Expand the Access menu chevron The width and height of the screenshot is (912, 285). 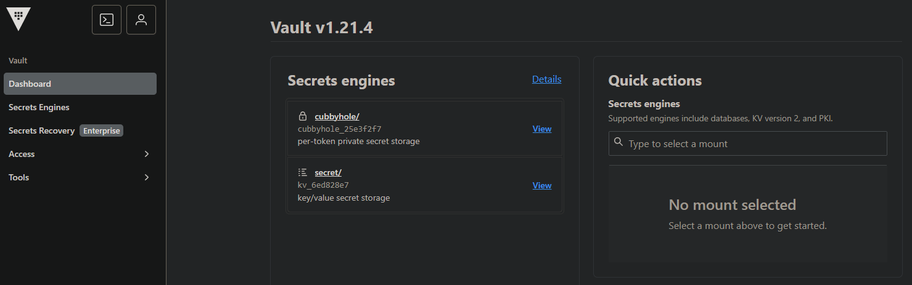coord(147,154)
